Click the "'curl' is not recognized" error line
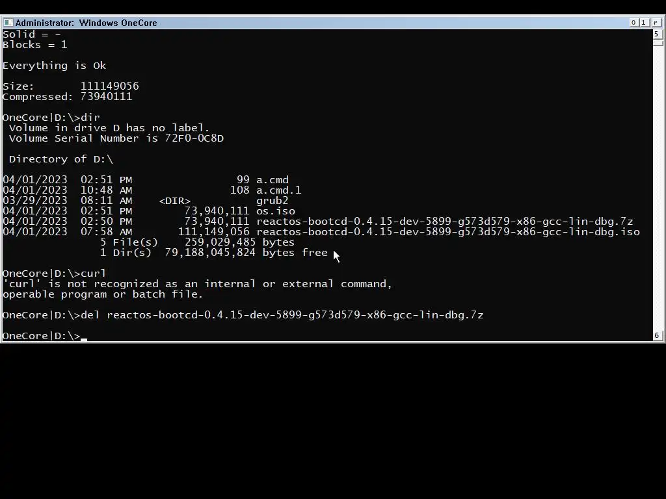666x499 pixels. tap(197, 284)
